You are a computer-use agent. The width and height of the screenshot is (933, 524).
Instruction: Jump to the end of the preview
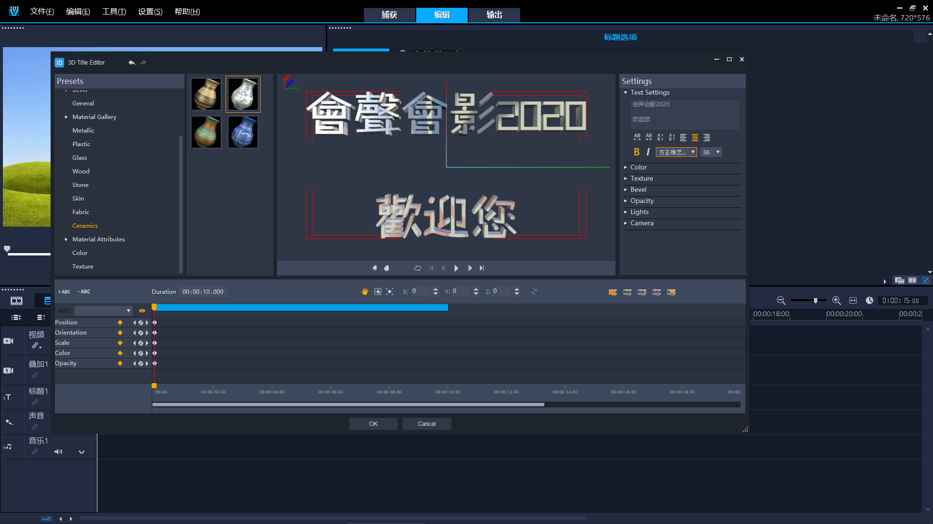tap(482, 268)
